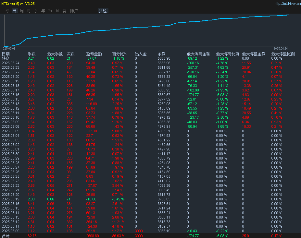301x238 pixels.
Task: Open the 周 weekly tab
Action: coord(22,11)
